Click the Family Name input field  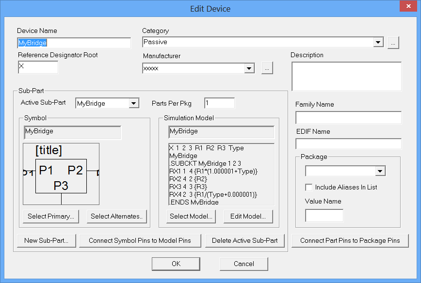coord(348,118)
